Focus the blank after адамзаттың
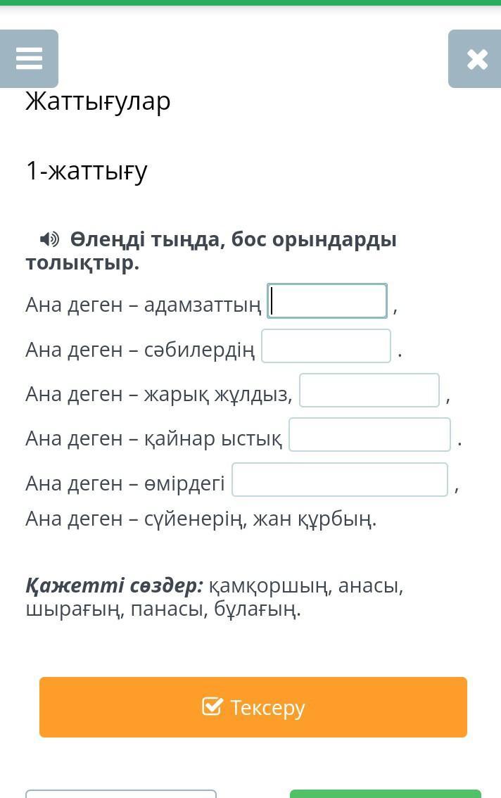The height and width of the screenshot is (798, 501). point(327,301)
